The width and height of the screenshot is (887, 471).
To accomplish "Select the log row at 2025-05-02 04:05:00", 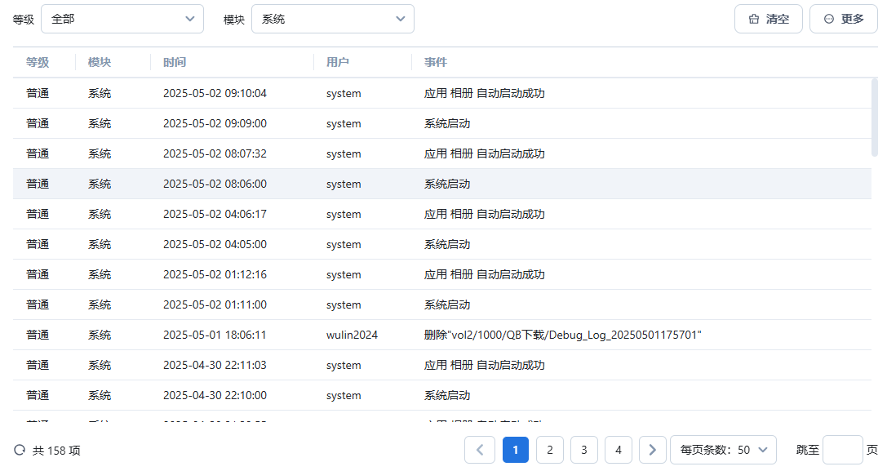I will pos(441,244).
